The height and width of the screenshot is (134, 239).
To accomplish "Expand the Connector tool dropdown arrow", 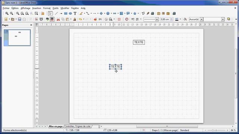I will click(x=91, y=13).
